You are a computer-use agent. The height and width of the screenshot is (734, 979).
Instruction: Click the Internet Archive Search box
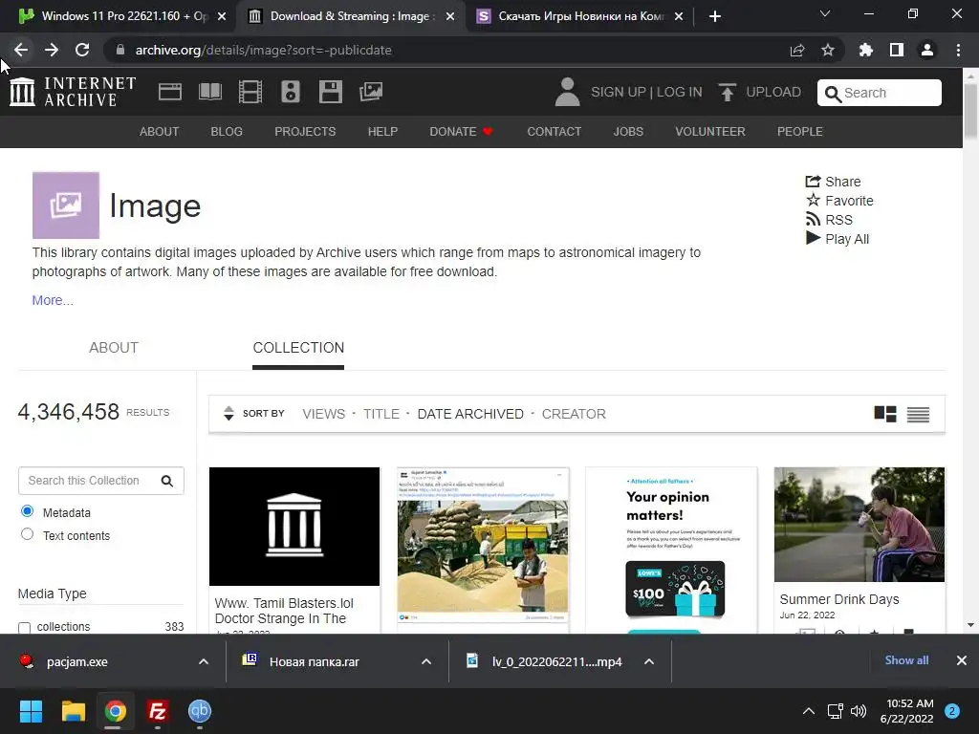coord(880,93)
